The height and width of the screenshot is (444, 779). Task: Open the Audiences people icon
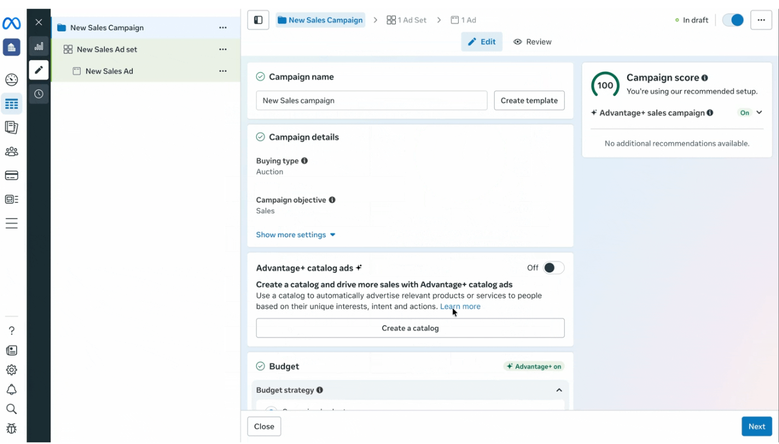(x=11, y=151)
